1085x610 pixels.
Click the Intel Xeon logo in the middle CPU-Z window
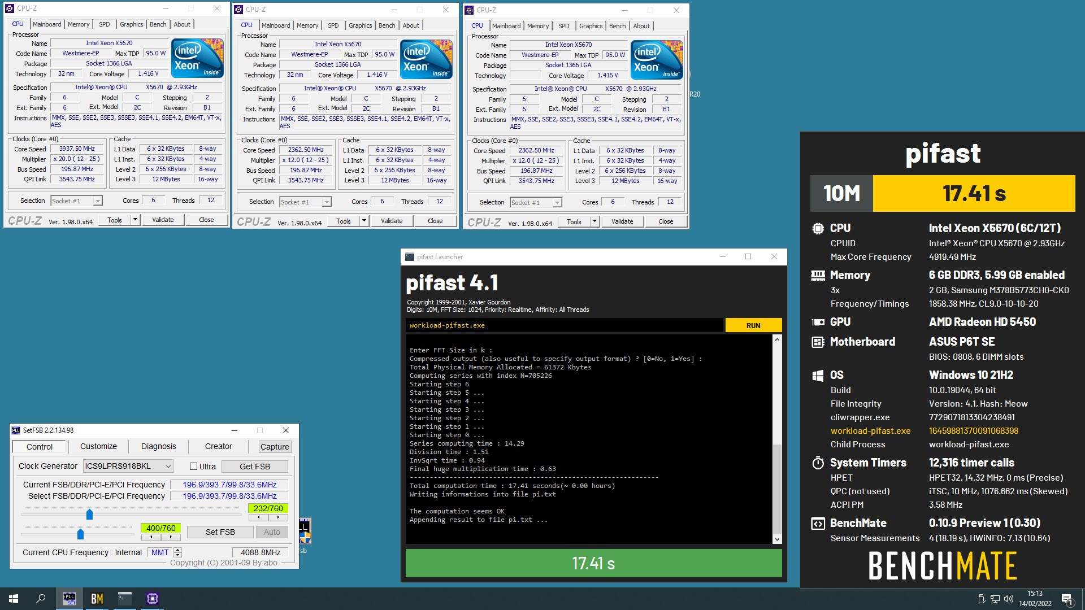coord(426,59)
